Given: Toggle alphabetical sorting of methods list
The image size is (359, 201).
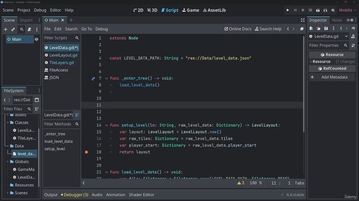Looking at the screenshot, I should point(77,115).
